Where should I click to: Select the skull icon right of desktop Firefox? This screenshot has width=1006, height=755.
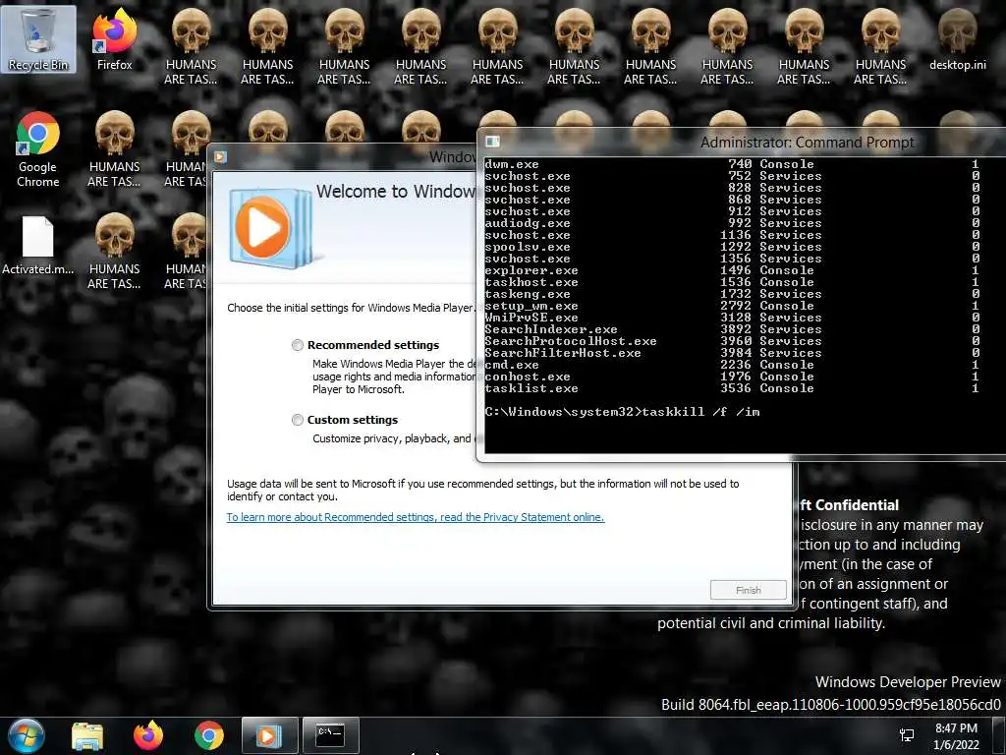click(191, 46)
